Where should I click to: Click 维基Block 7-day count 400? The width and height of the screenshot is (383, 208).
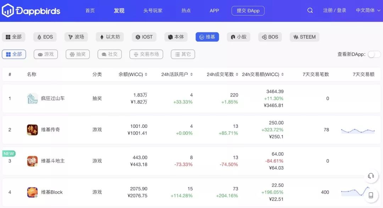pos(325,192)
